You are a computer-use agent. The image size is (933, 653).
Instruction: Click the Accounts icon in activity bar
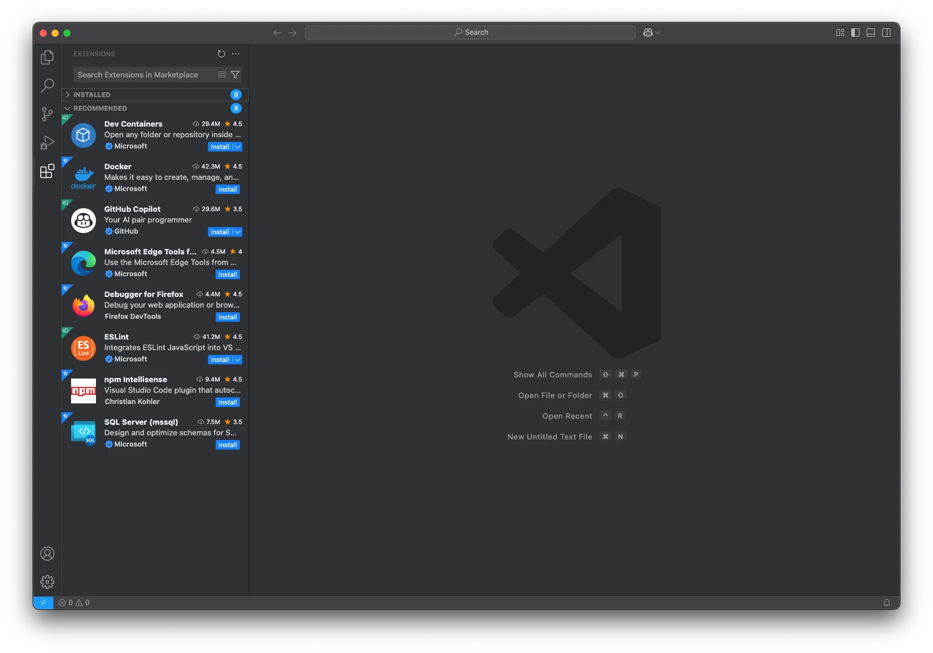pyautogui.click(x=47, y=554)
